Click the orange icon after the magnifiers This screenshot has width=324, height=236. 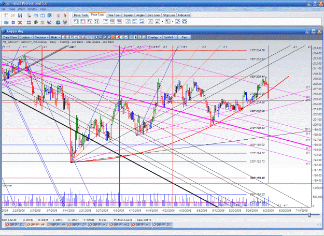tap(113, 37)
